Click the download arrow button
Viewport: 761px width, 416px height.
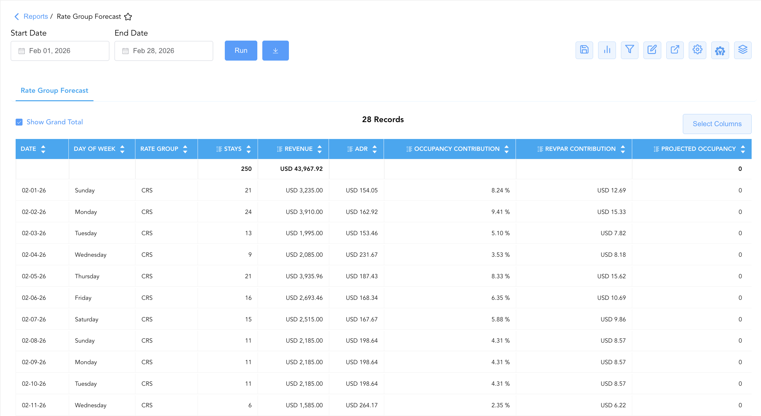coord(275,51)
